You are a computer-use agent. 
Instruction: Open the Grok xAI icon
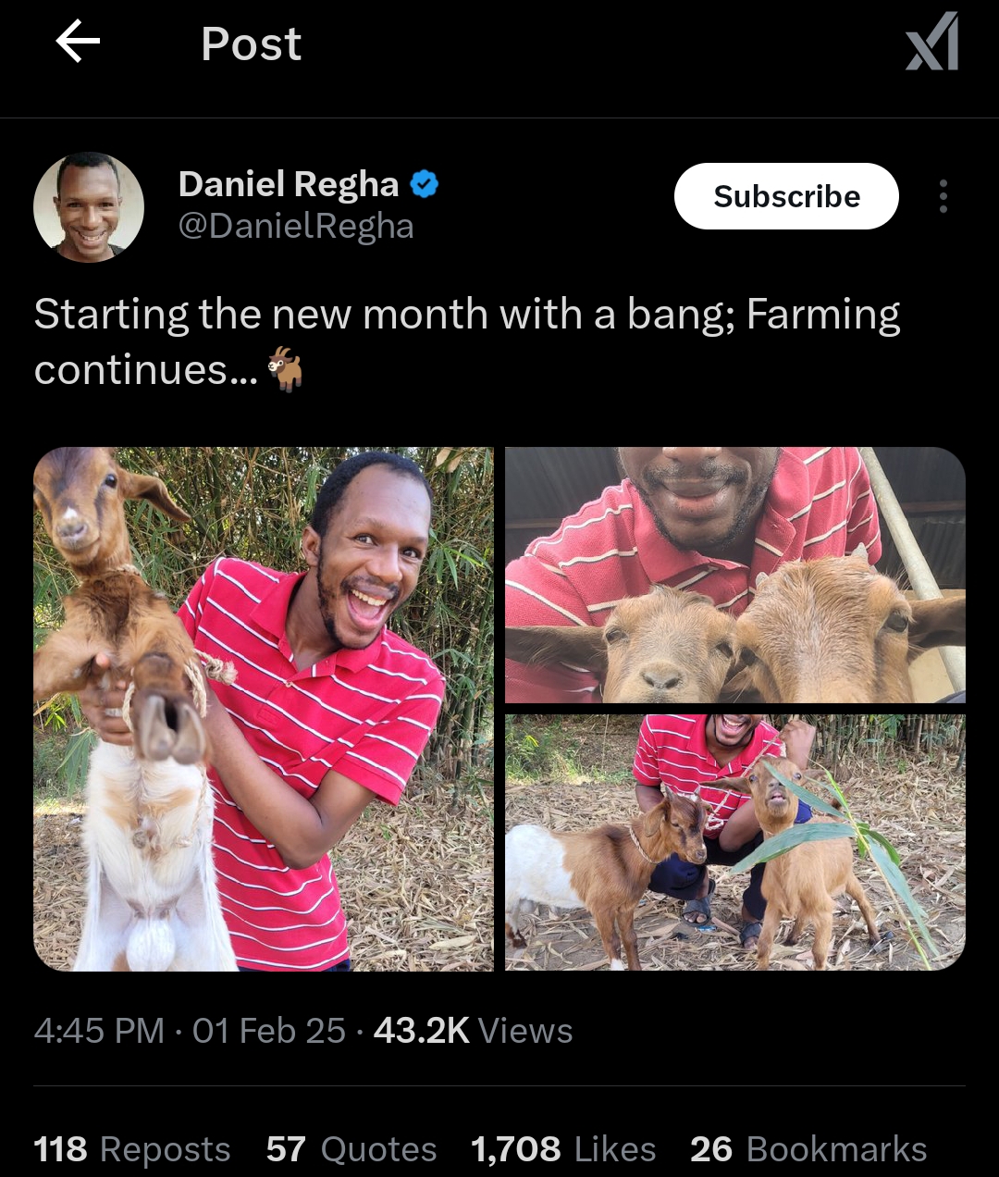coord(931,43)
